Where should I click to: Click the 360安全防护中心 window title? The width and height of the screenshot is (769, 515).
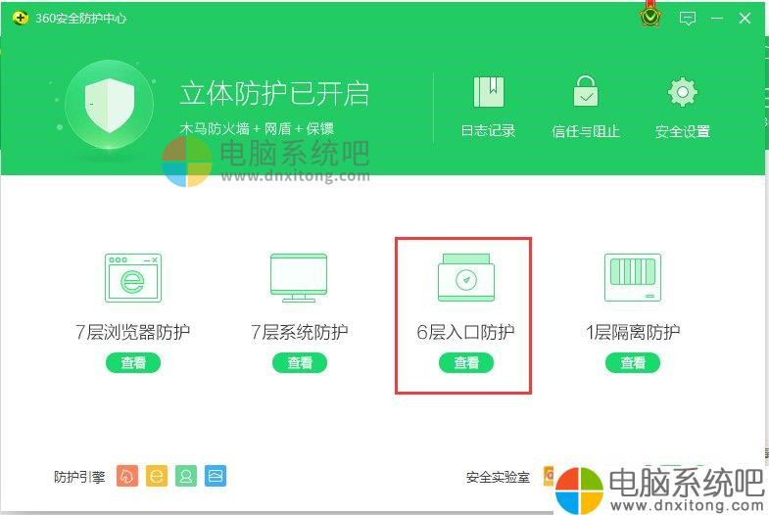click(81, 19)
